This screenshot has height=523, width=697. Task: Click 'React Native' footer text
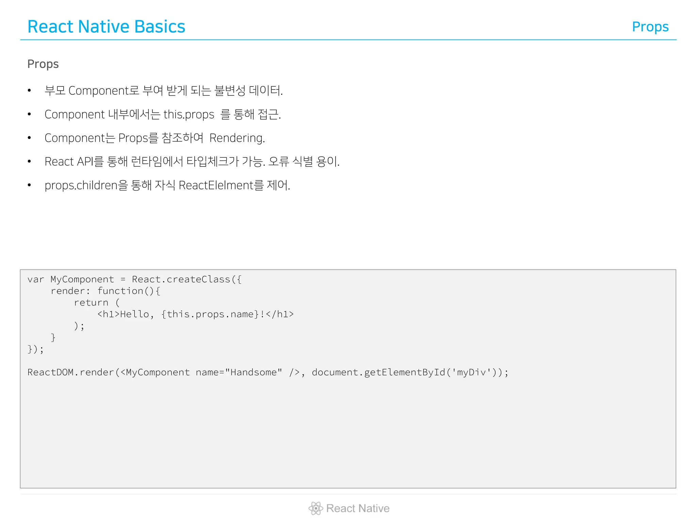point(358,508)
